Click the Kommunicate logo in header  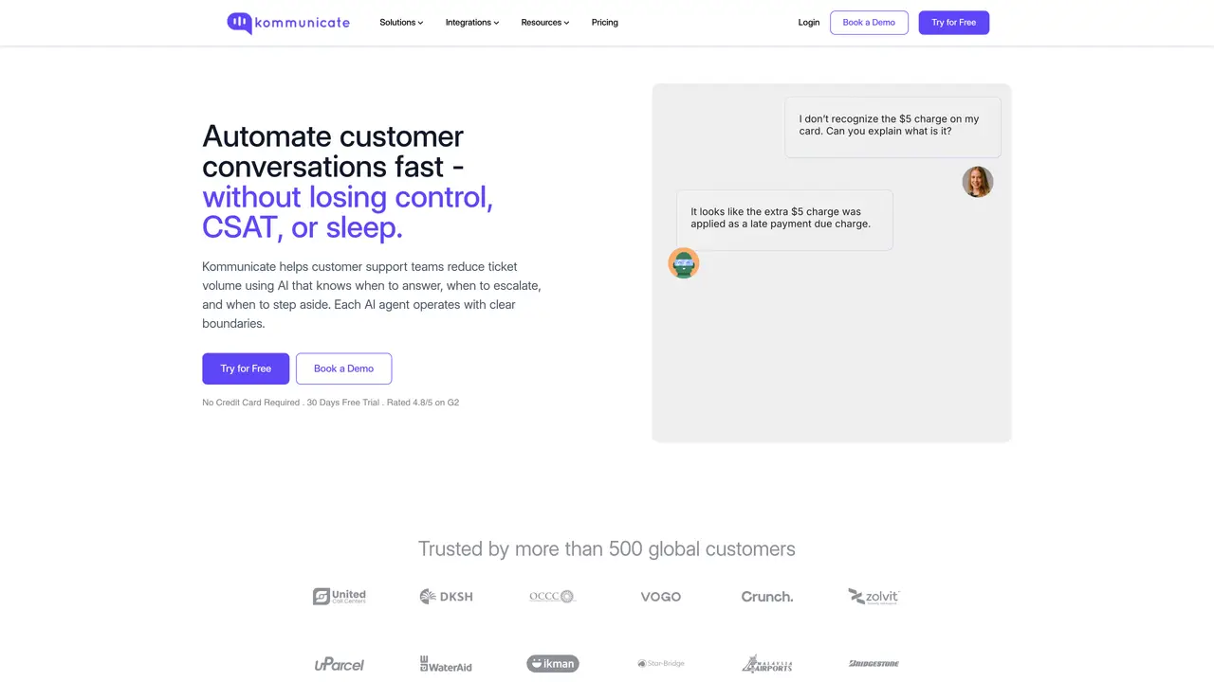(x=288, y=23)
